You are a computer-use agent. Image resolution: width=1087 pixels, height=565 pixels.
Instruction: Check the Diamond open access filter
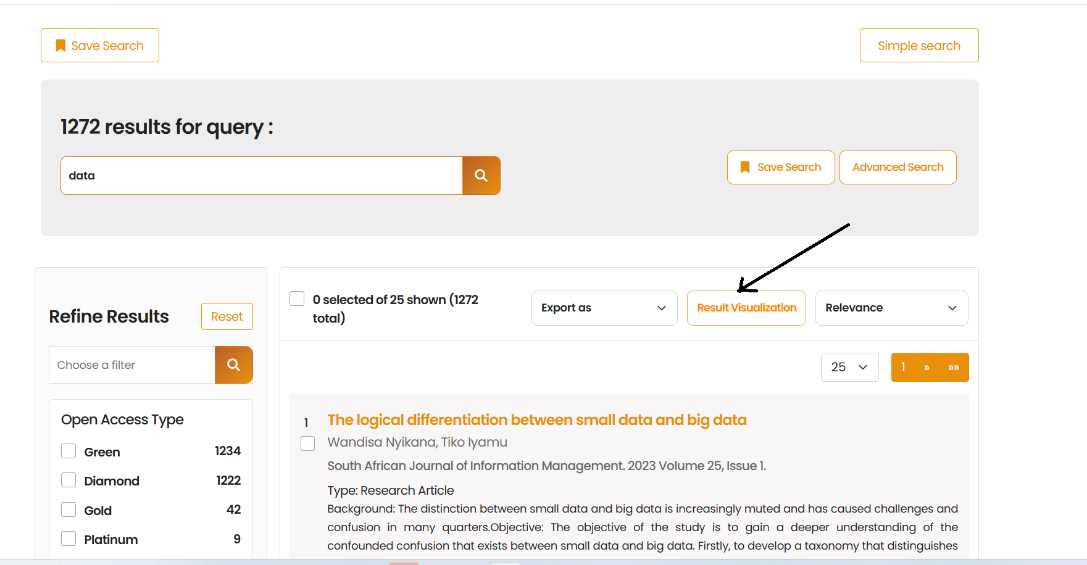coord(69,480)
